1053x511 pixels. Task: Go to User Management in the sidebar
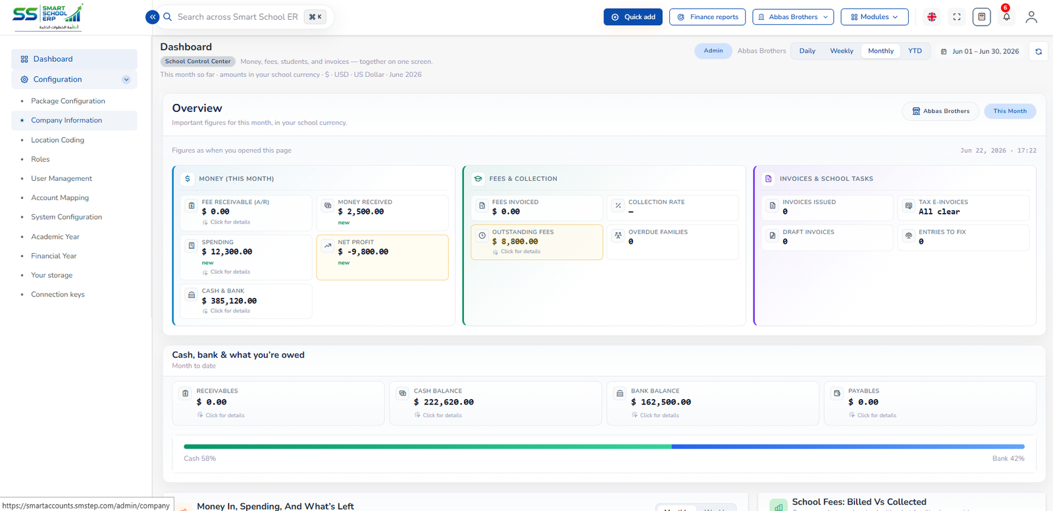pyautogui.click(x=61, y=178)
